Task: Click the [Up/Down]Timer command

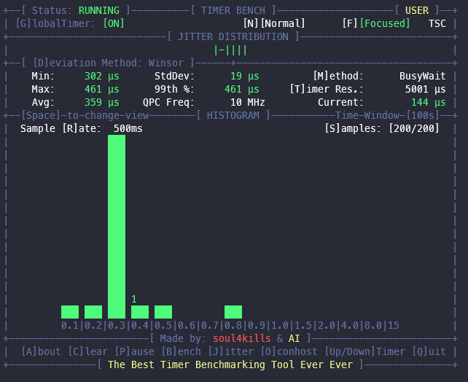Action: click(364, 351)
